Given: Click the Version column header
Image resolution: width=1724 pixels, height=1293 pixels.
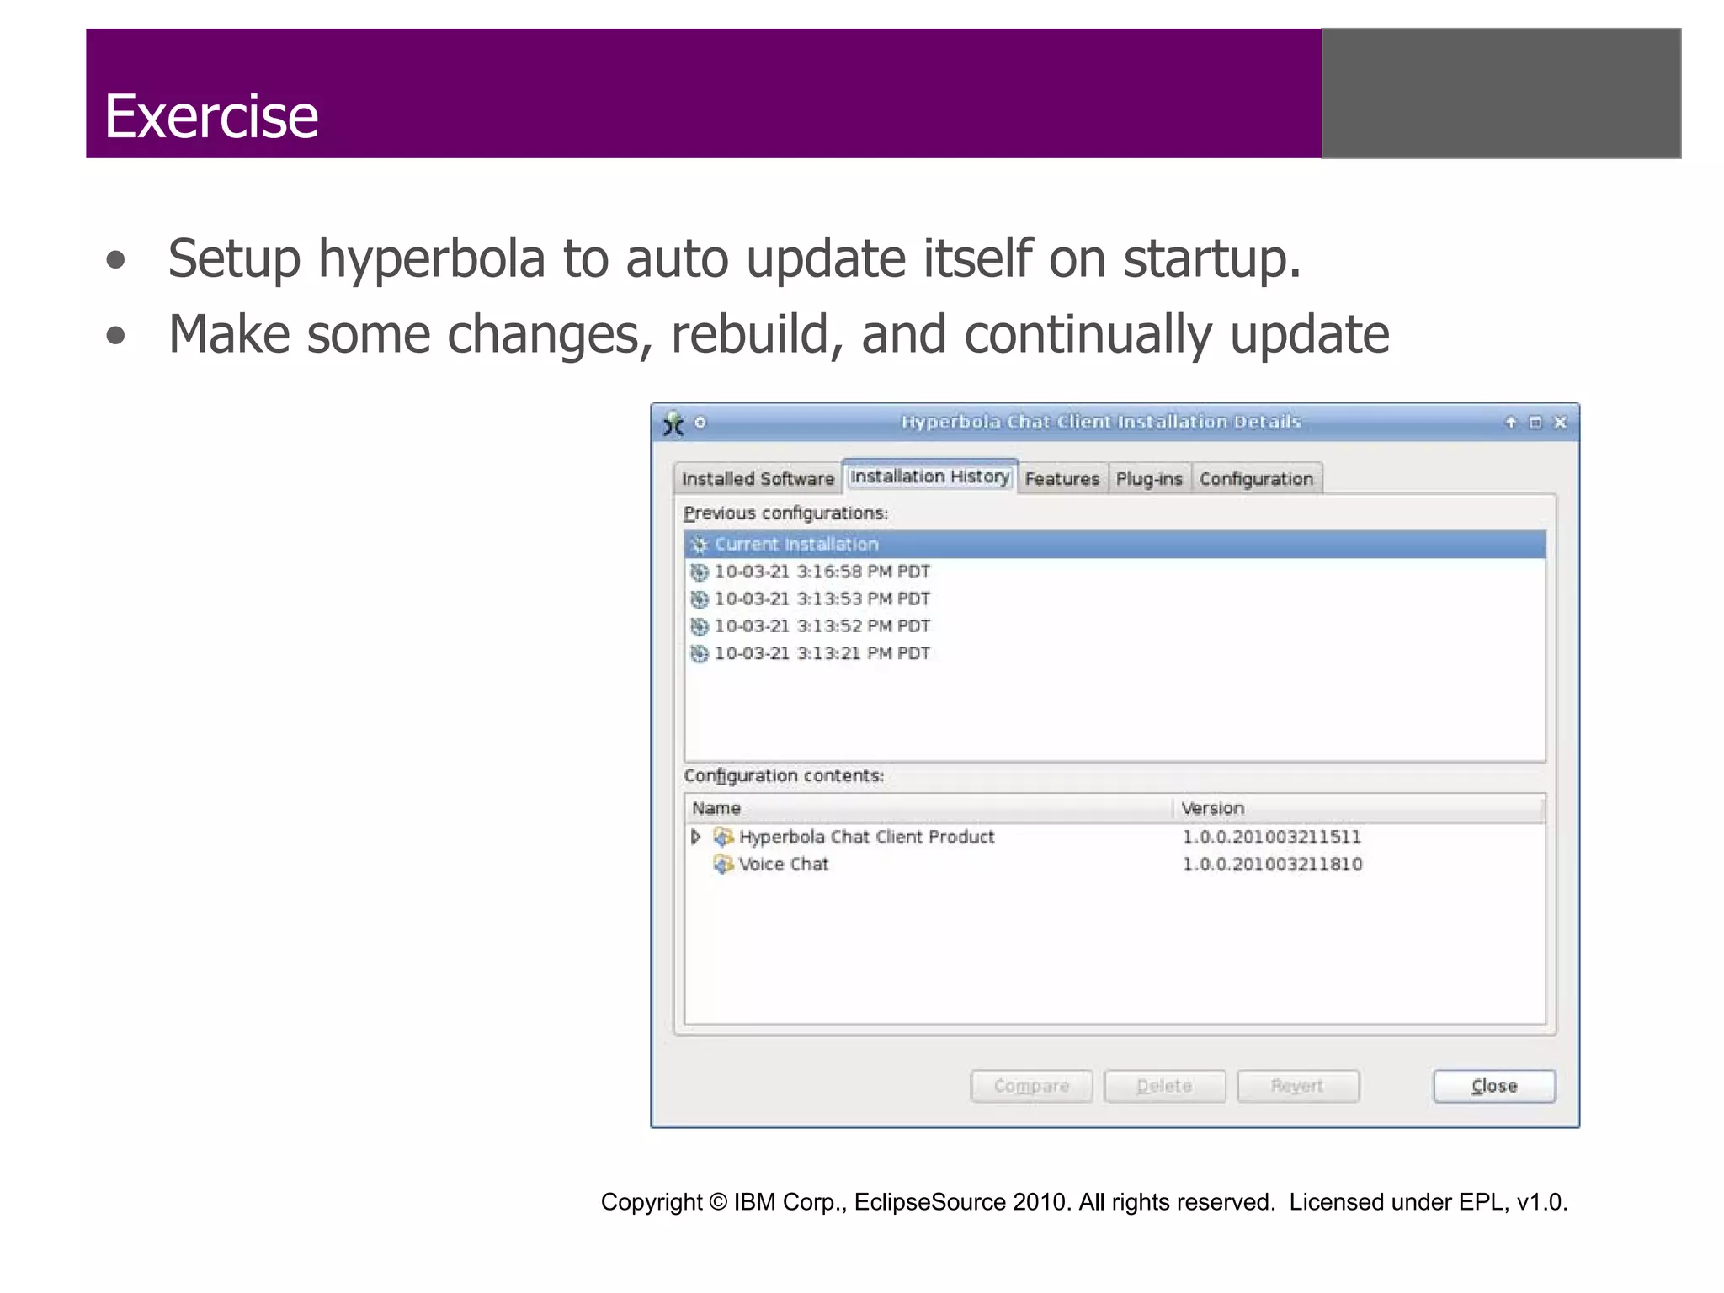Looking at the screenshot, I should point(1359,808).
